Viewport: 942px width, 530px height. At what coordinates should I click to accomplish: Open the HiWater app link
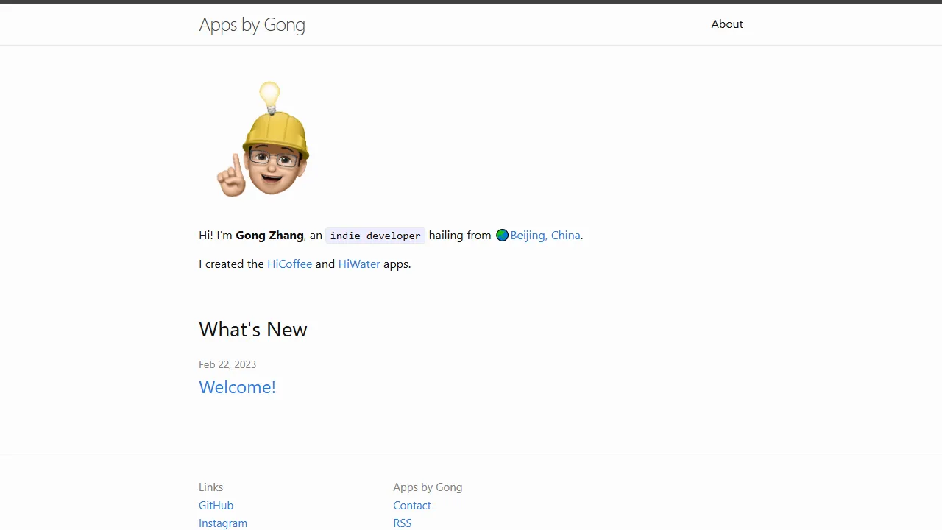pos(359,264)
